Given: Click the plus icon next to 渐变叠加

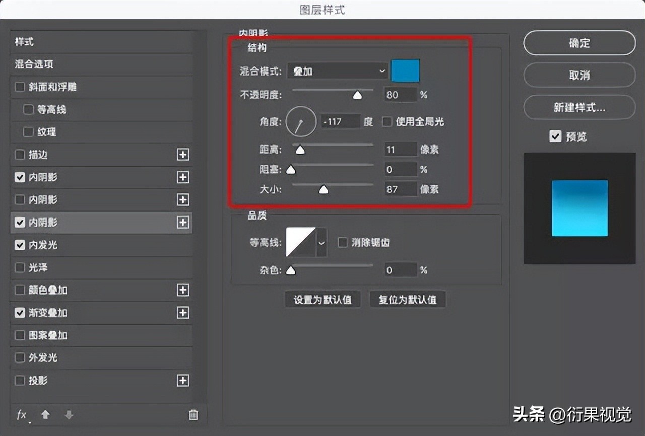Looking at the screenshot, I should click(183, 313).
